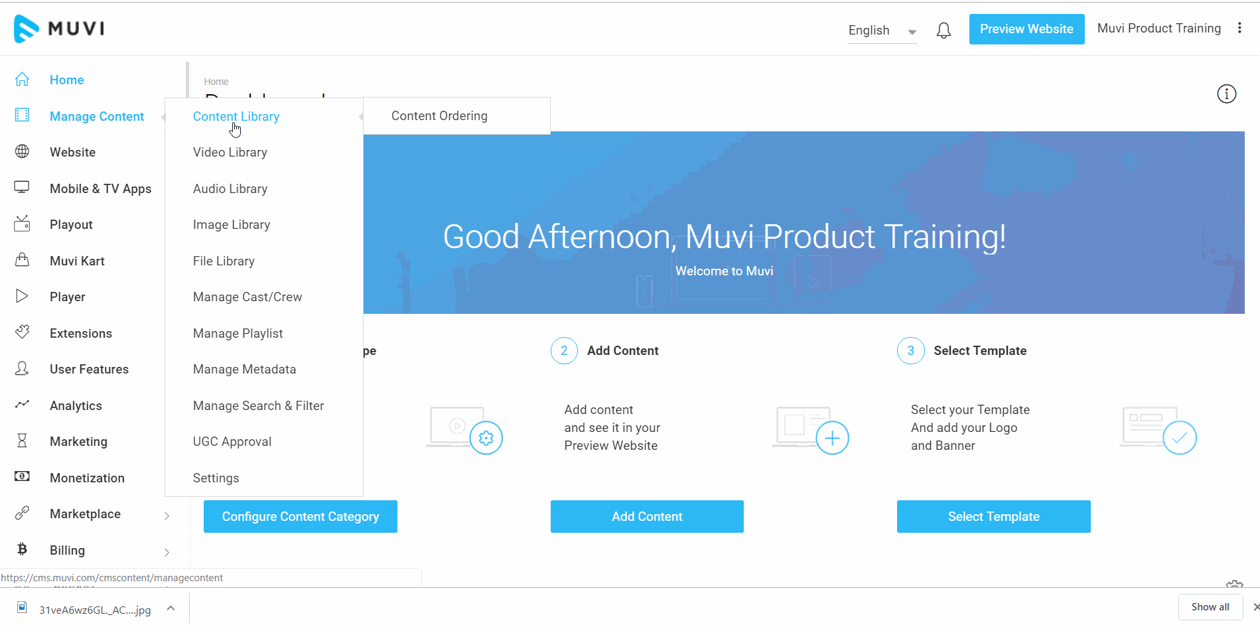Click the User Features person icon
Screen dimensions: 1260x625
pos(22,368)
